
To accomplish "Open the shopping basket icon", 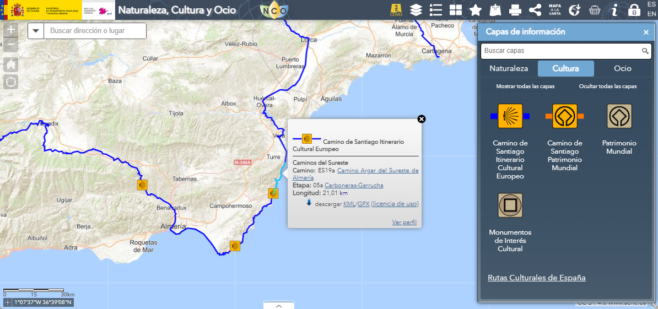I will (x=595, y=10).
